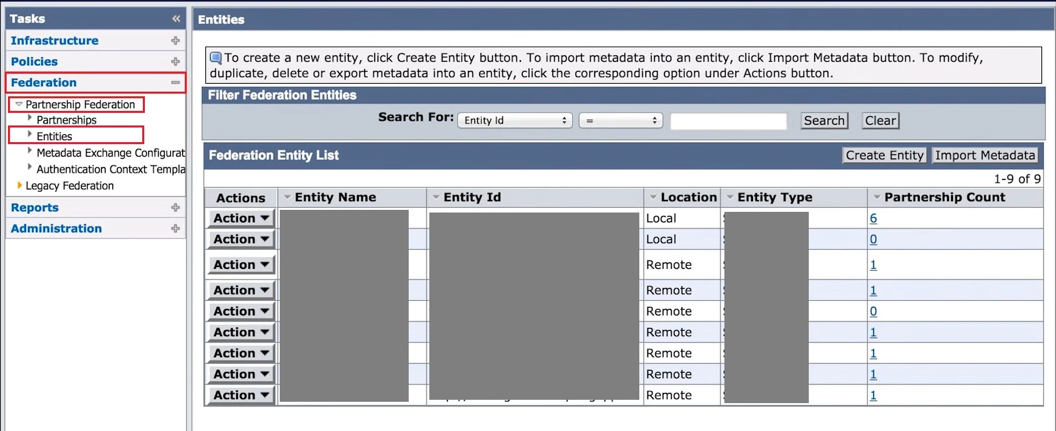Expand Administration section plus icon
The height and width of the screenshot is (431, 1056).
click(x=175, y=228)
